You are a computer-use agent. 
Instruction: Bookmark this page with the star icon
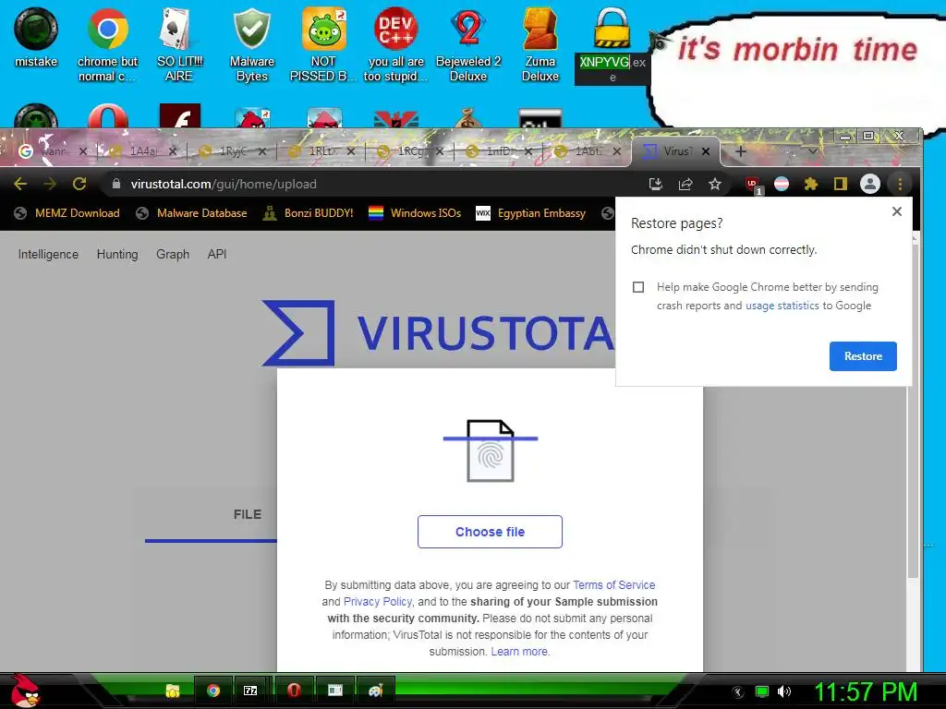[715, 184]
